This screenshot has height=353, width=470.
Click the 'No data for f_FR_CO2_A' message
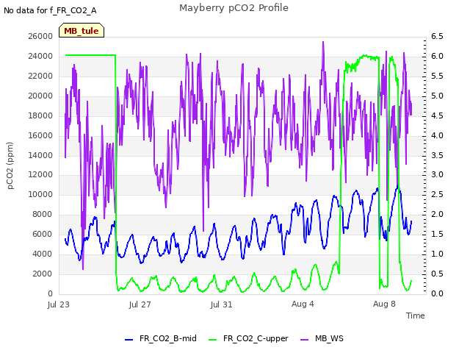click(x=50, y=10)
